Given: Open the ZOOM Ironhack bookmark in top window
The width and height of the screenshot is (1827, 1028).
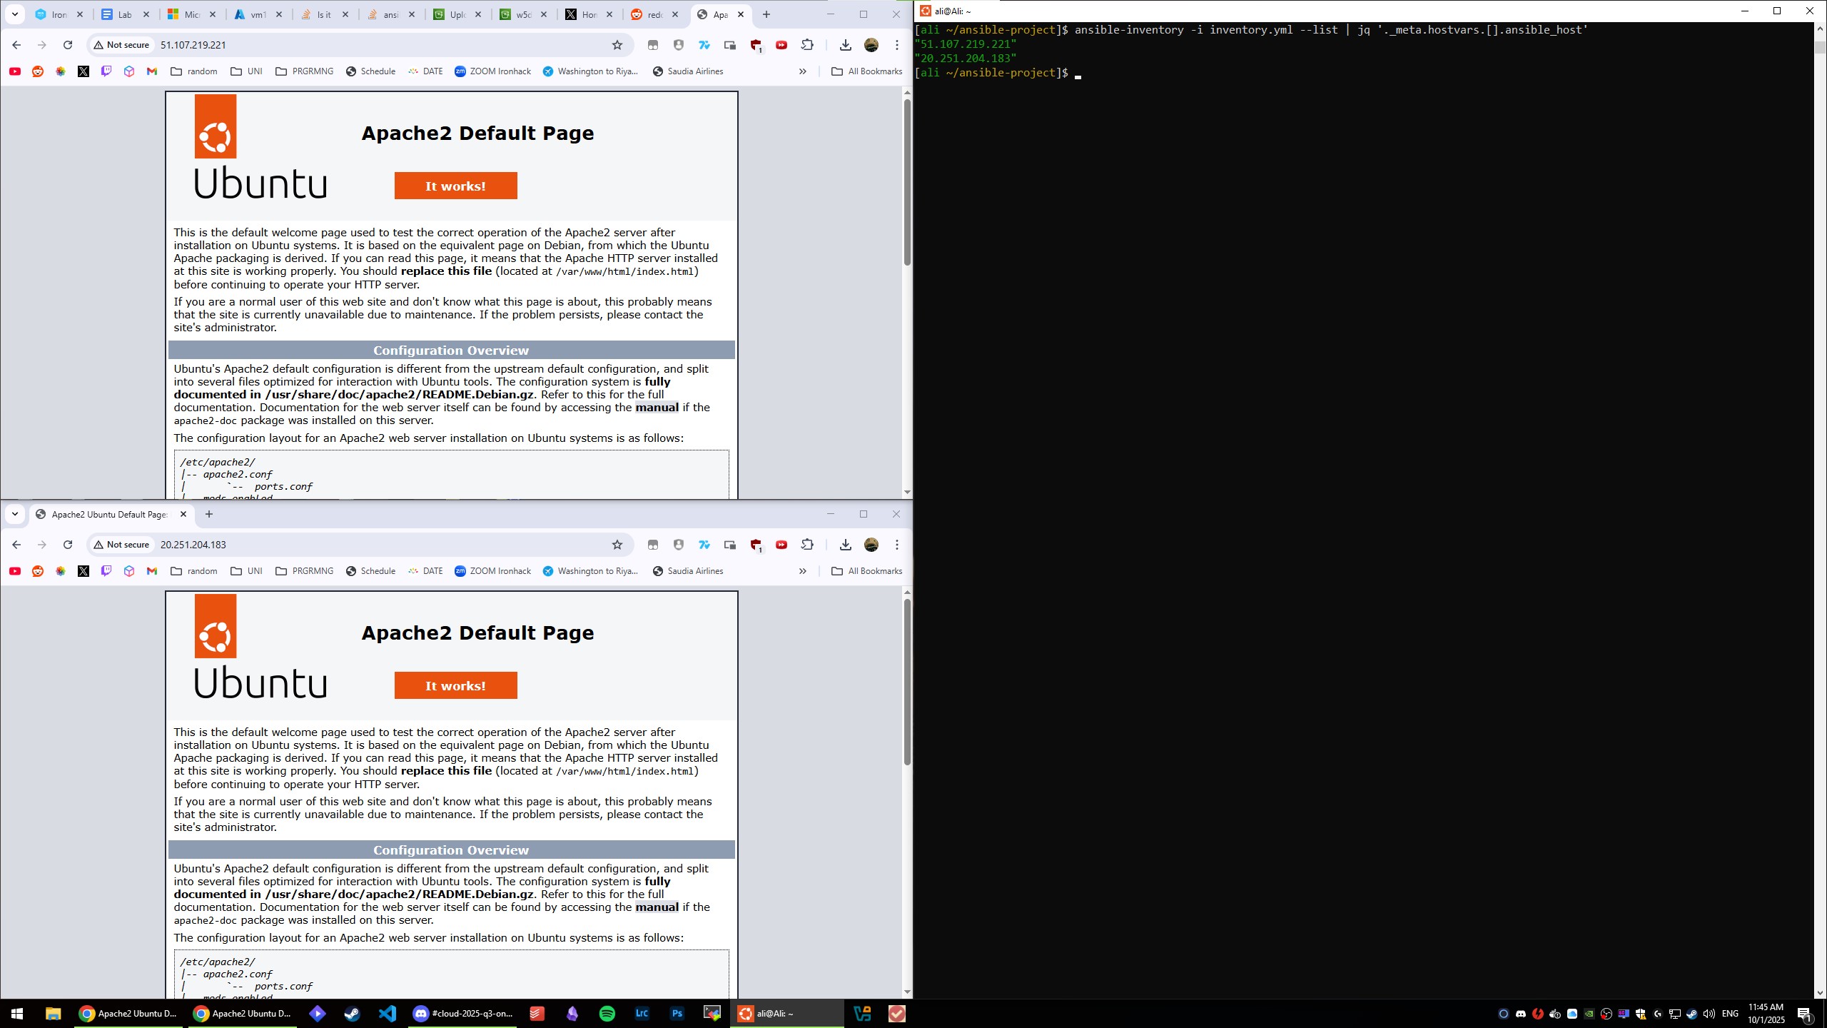Looking at the screenshot, I should (x=492, y=71).
